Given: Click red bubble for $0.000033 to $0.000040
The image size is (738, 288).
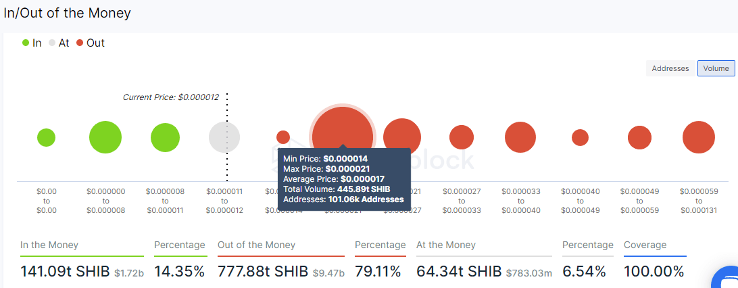Looking at the screenshot, I should (x=520, y=137).
